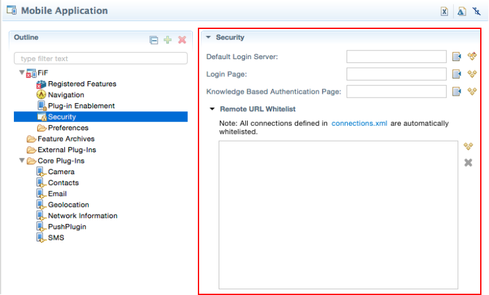The image size is (489, 295).
Task: Click red X delete icon in Outline
Action: [182, 40]
